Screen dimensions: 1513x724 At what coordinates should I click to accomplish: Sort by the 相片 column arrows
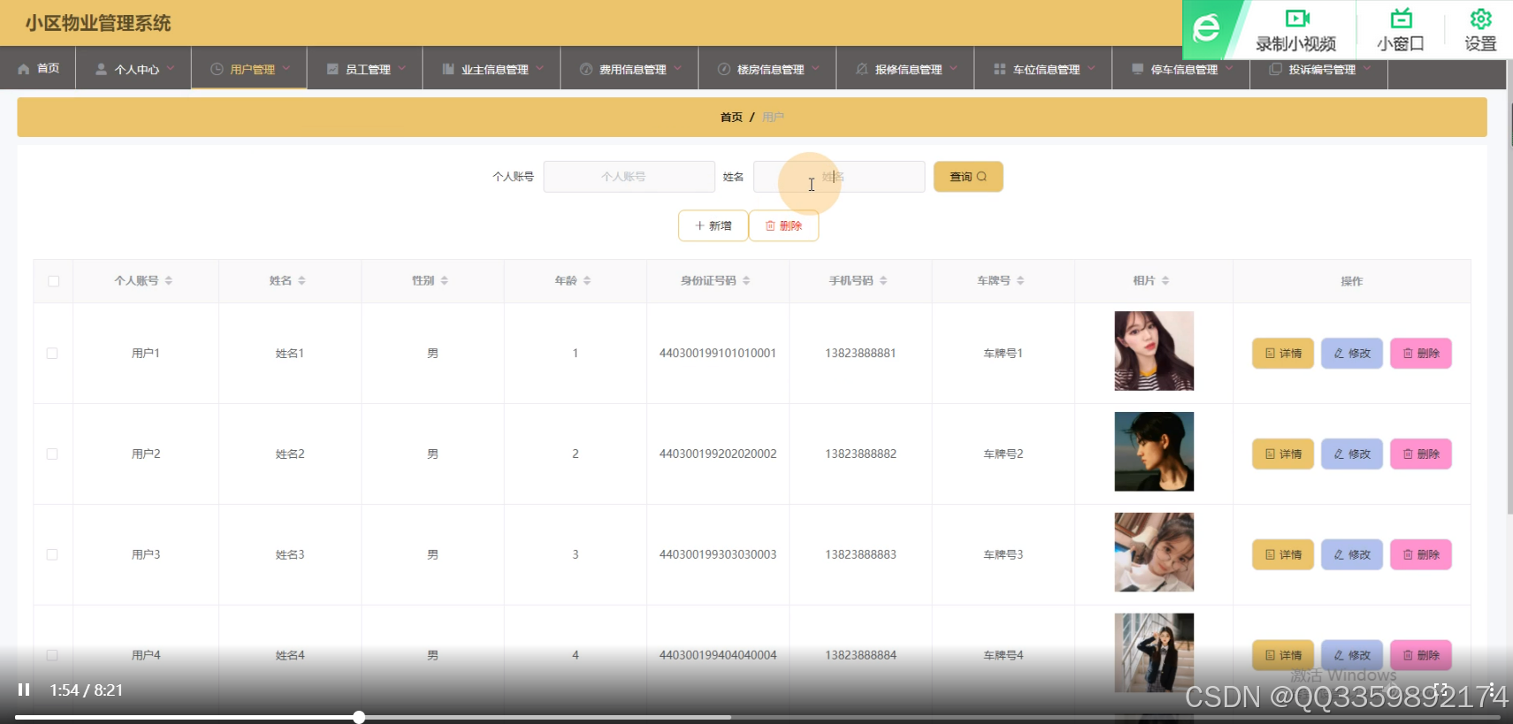point(1165,280)
